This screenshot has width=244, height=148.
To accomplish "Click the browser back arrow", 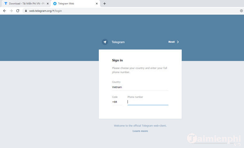I will 4,11.
